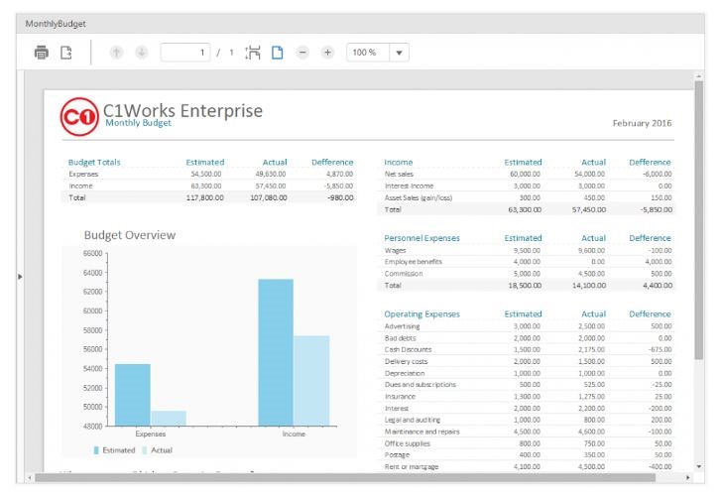The image size is (722, 497).
Task: Click the 'Personnel Expenses' header
Action: click(x=421, y=238)
